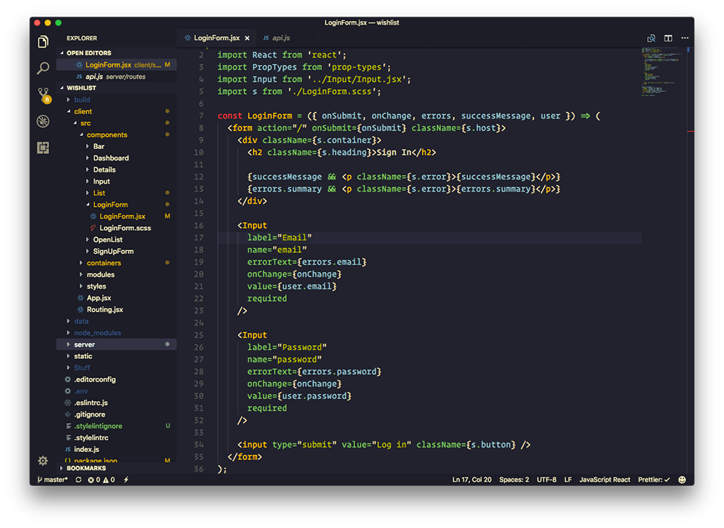
Task: Select api.js in Open Editors list
Action: pos(115,77)
